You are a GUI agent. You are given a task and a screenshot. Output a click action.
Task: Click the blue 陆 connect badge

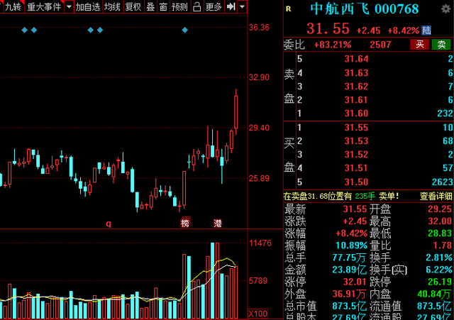click(426, 30)
